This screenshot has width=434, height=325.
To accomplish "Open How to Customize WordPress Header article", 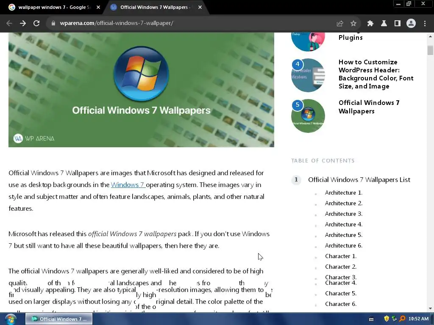I will click(376, 74).
